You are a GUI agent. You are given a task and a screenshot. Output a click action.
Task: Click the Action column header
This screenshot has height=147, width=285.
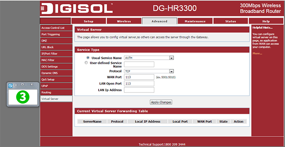(238, 122)
